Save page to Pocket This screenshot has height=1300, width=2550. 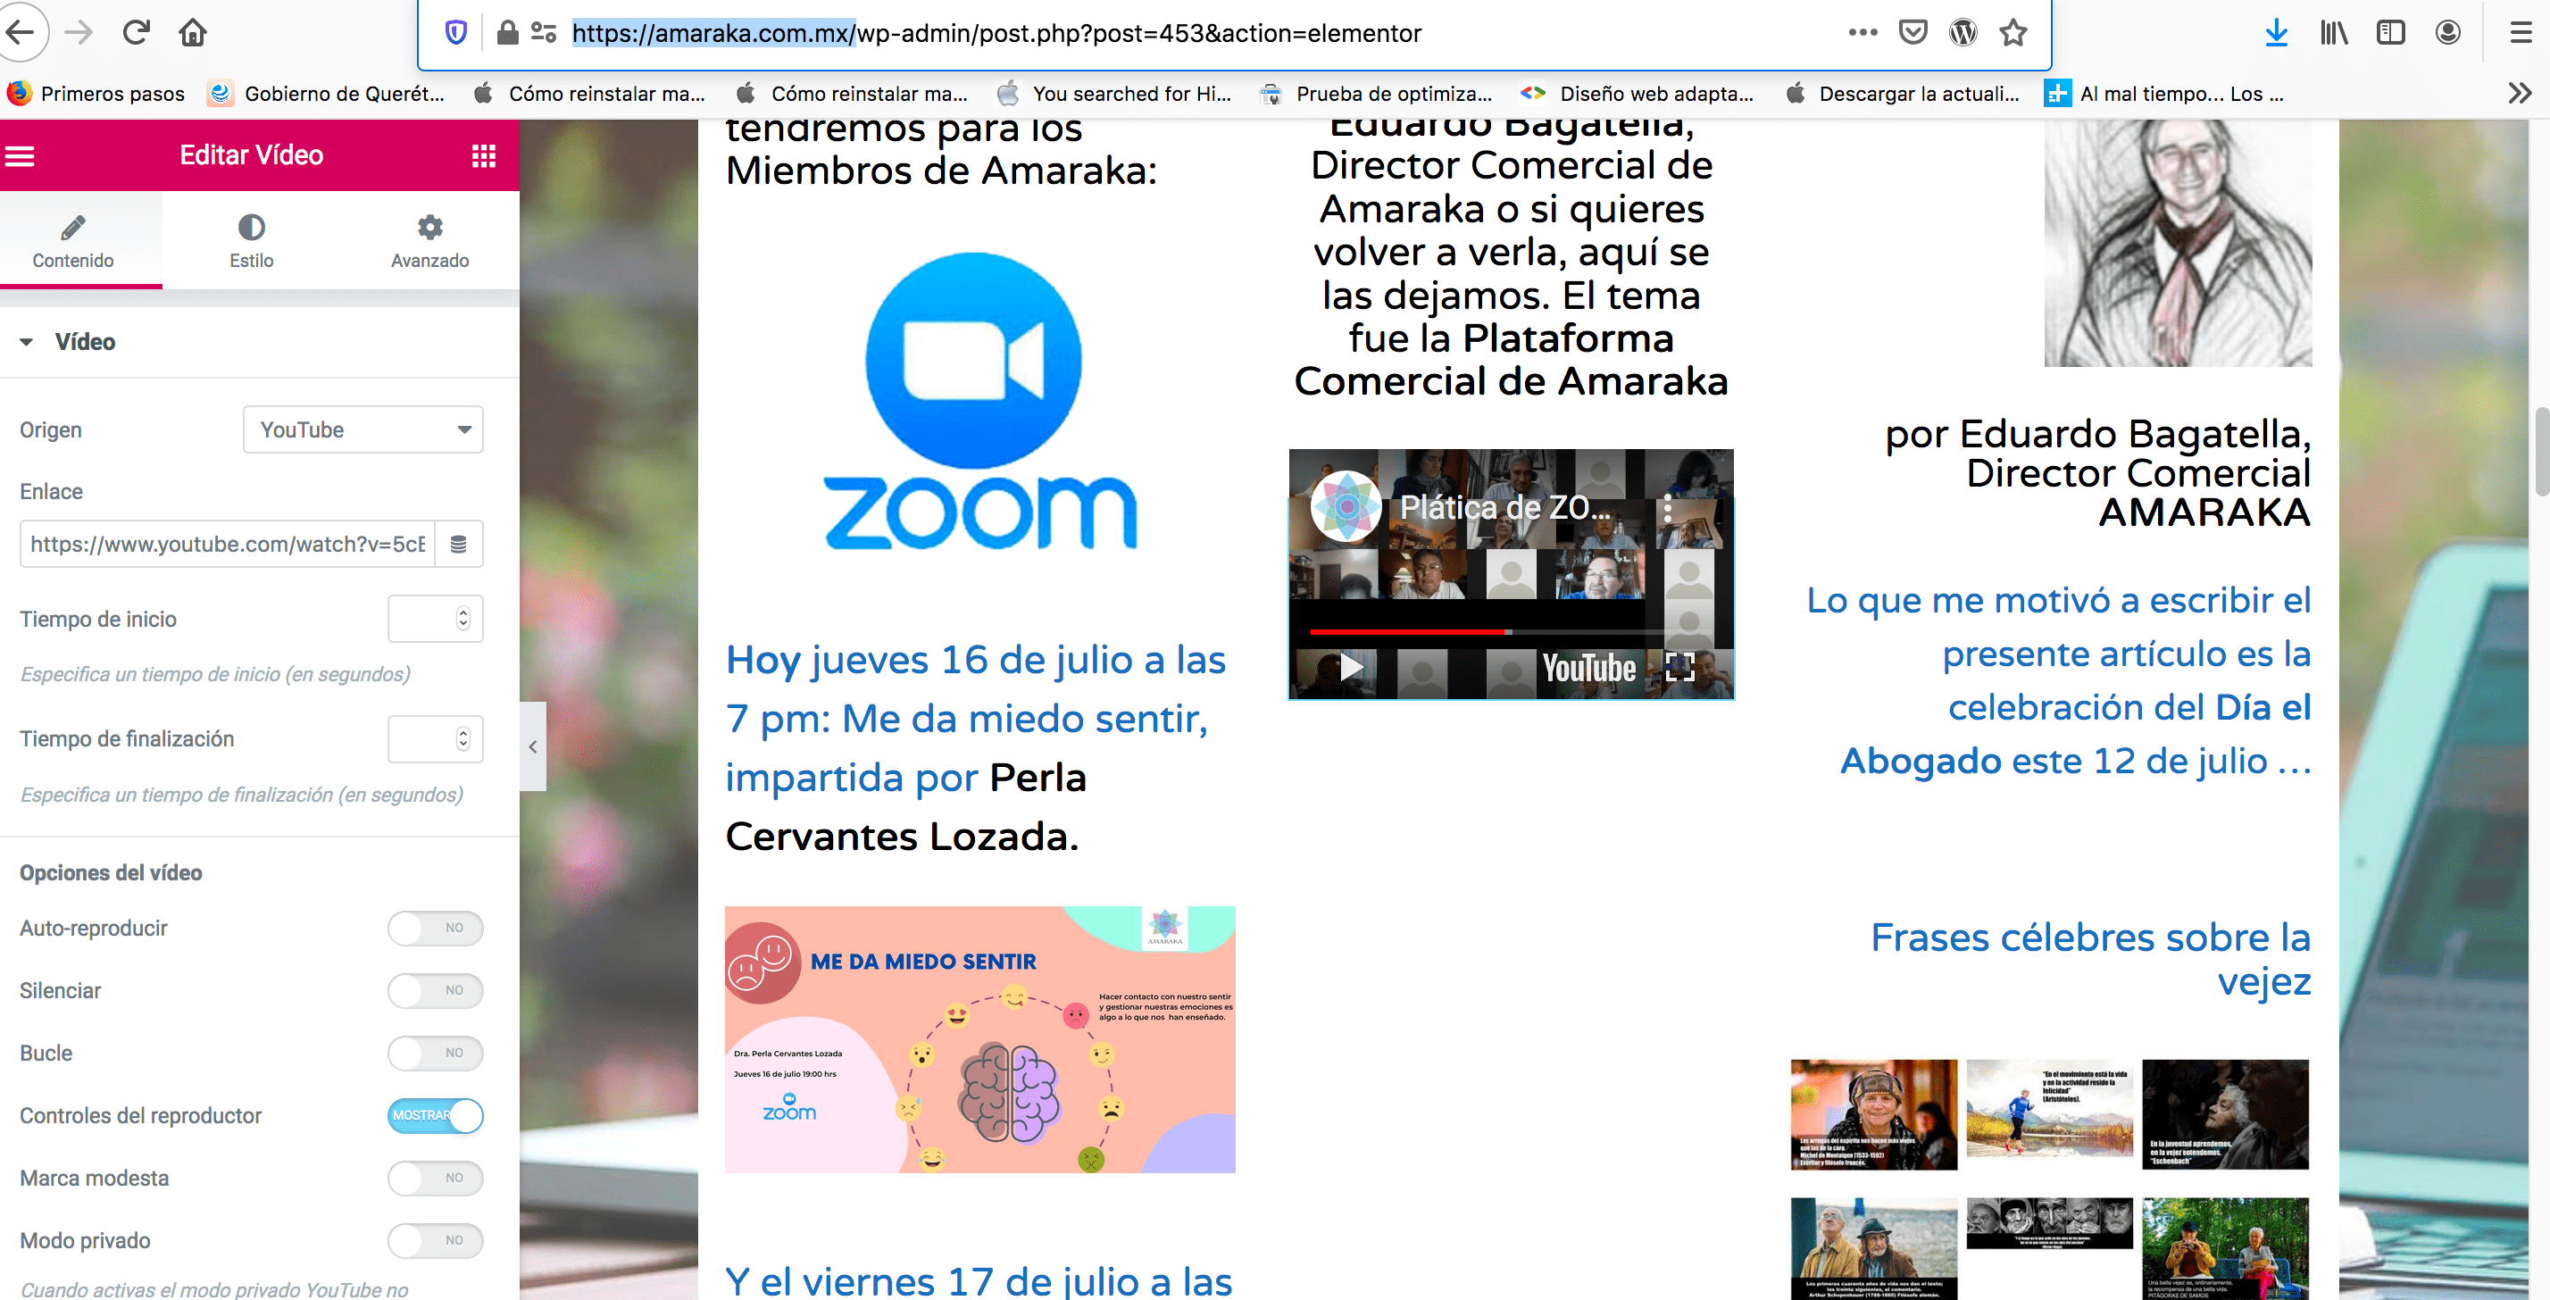point(1912,33)
